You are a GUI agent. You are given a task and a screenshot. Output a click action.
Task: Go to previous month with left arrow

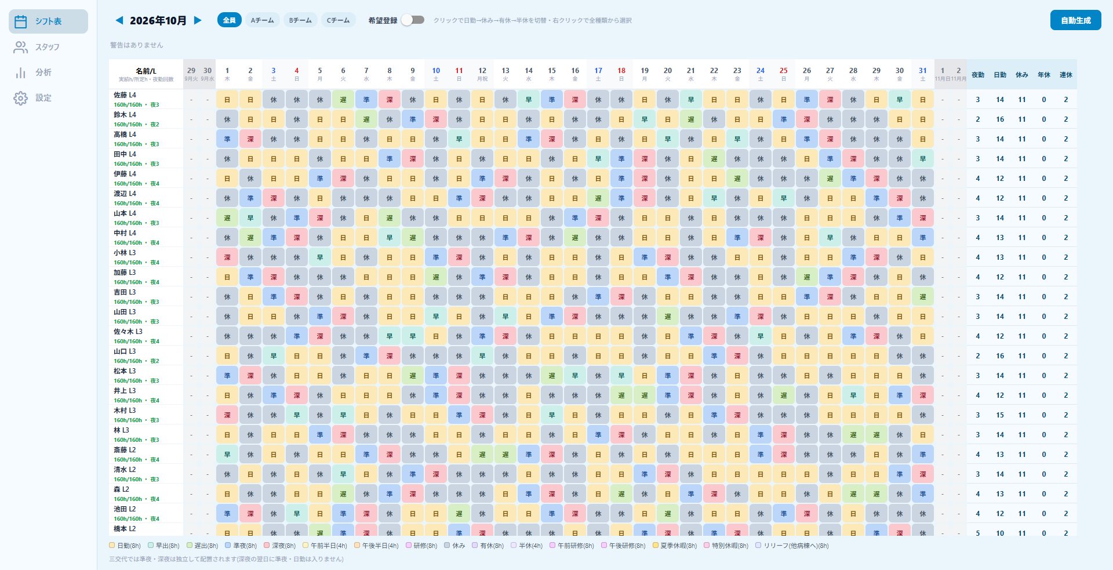click(x=119, y=20)
